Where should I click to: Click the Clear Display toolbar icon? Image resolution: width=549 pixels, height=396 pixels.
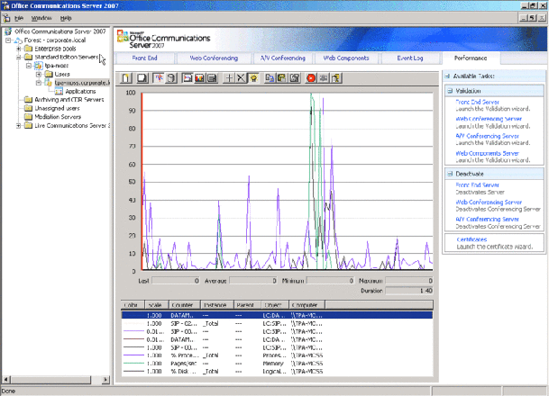click(142, 78)
